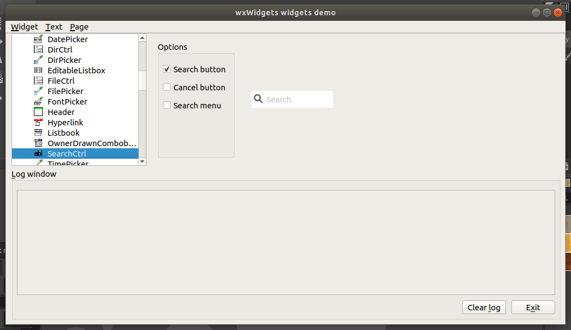571x330 pixels.
Task: Enable the Search menu option
Action: 167,105
